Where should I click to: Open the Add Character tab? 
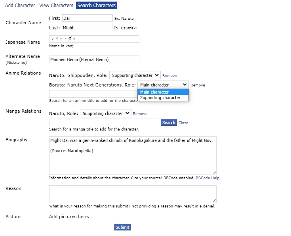click(x=20, y=6)
